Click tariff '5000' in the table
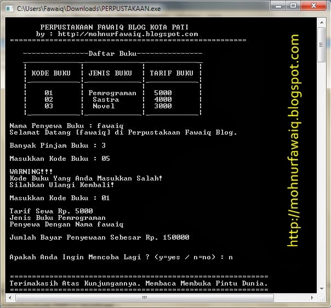The height and width of the screenshot is (308, 331). pyautogui.click(x=163, y=92)
